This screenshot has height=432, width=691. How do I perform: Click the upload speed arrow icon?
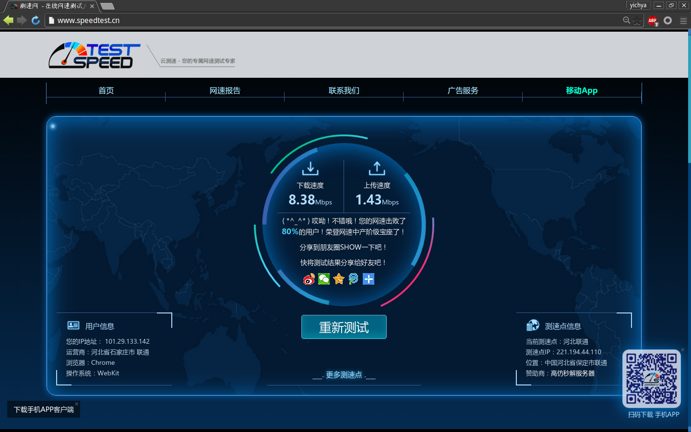[x=377, y=168]
